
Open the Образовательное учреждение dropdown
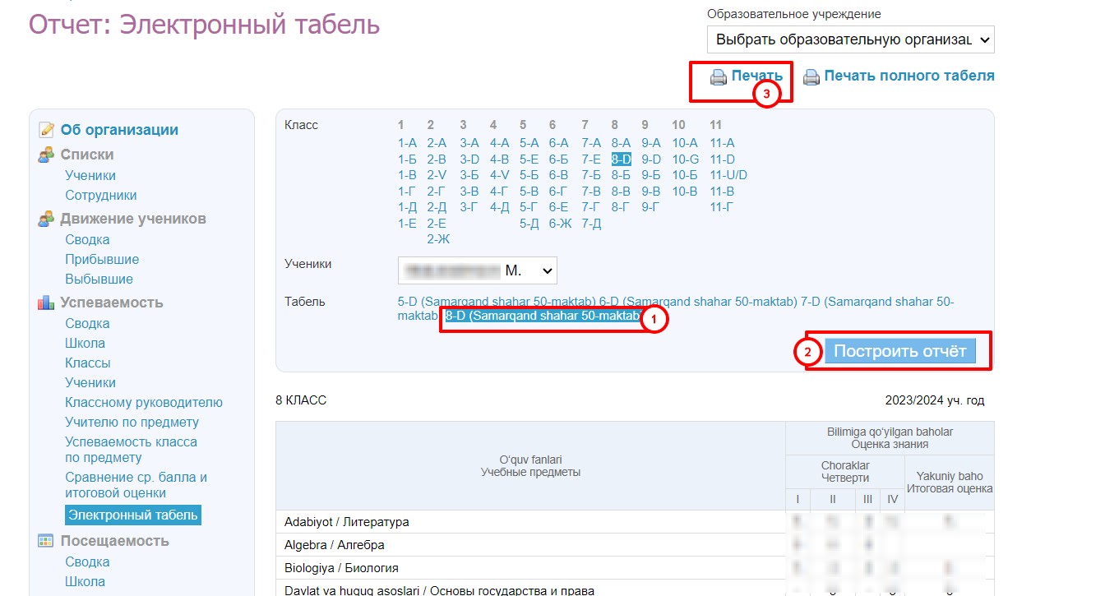click(x=851, y=39)
